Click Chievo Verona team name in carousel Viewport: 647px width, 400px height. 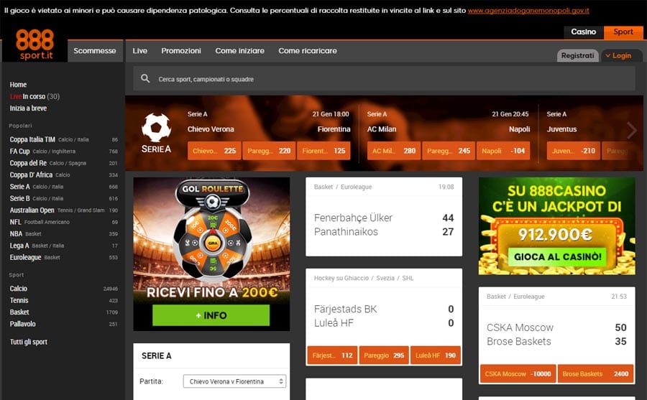click(x=211, y=129)
